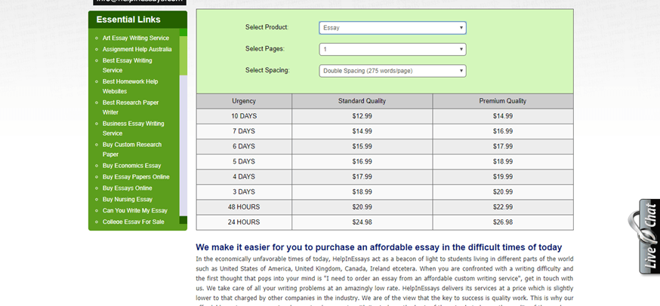Screen dimensions: 660x306
Task: Open the Select Spacing dropdown
Action: point(392,71)
